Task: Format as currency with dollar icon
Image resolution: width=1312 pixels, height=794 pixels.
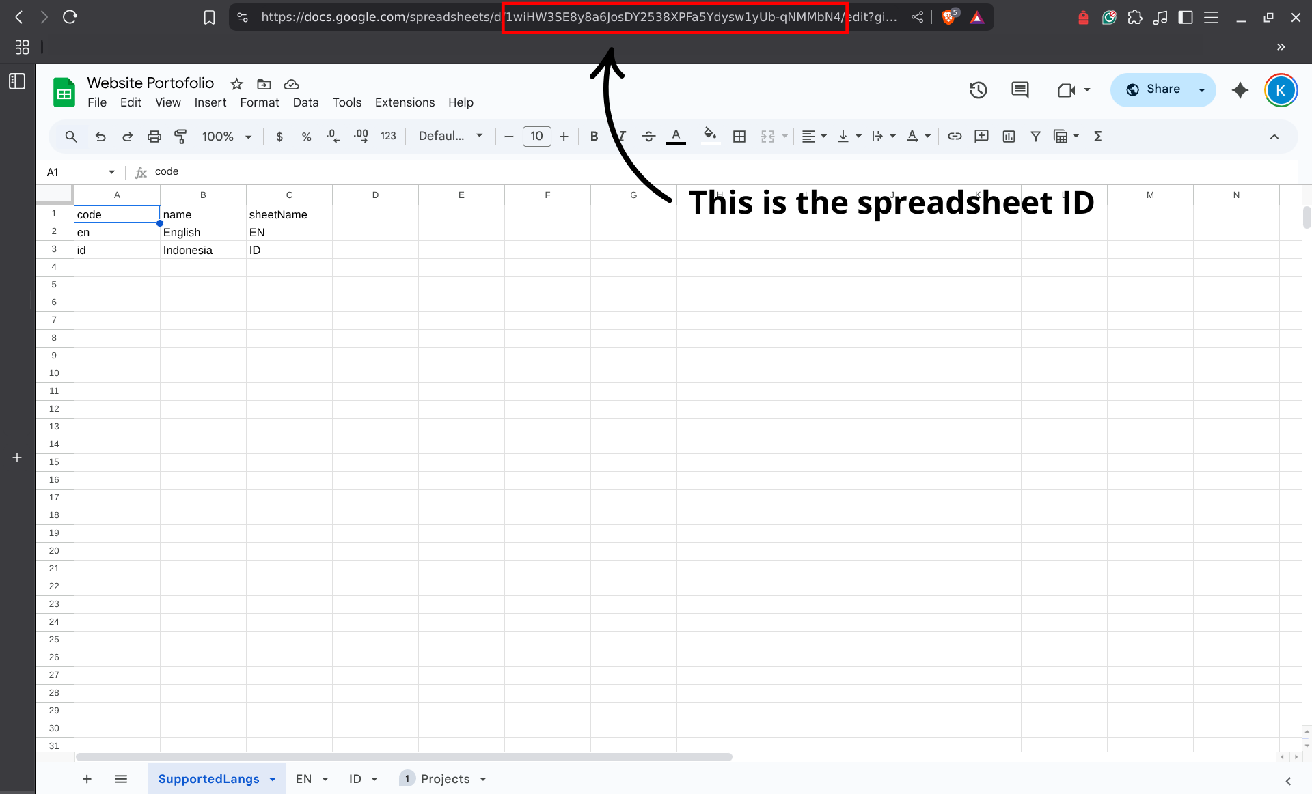Action: click(279, 137)
